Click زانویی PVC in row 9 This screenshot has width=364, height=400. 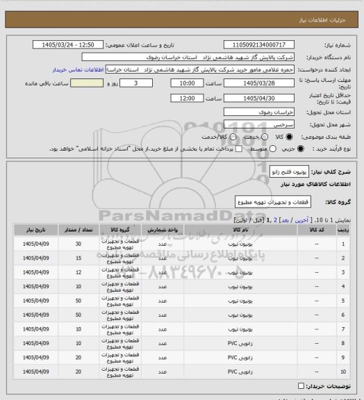240,358
